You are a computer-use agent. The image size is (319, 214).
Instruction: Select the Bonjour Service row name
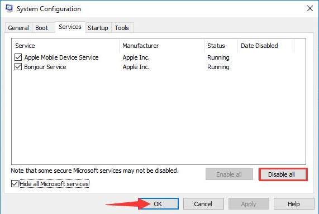click(45, 67)
